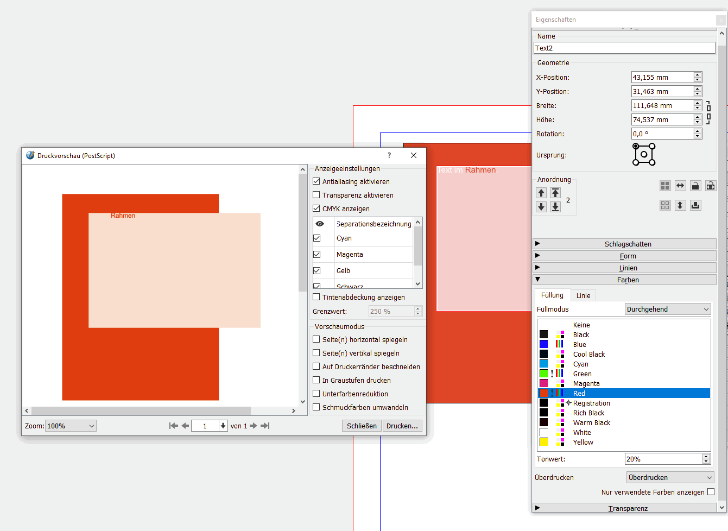Click the Drucken... button
Viewport: 728px width, 531px height.
(402, 426)
